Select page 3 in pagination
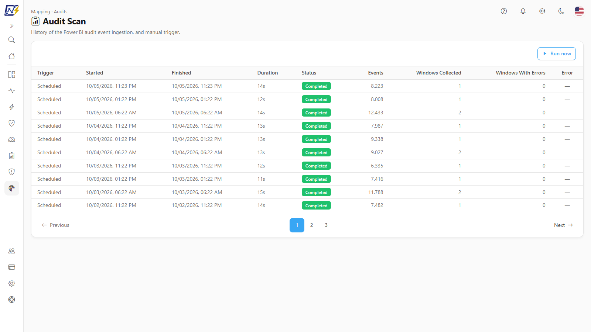Screen dimensions: 591x332 click(326, 225)
